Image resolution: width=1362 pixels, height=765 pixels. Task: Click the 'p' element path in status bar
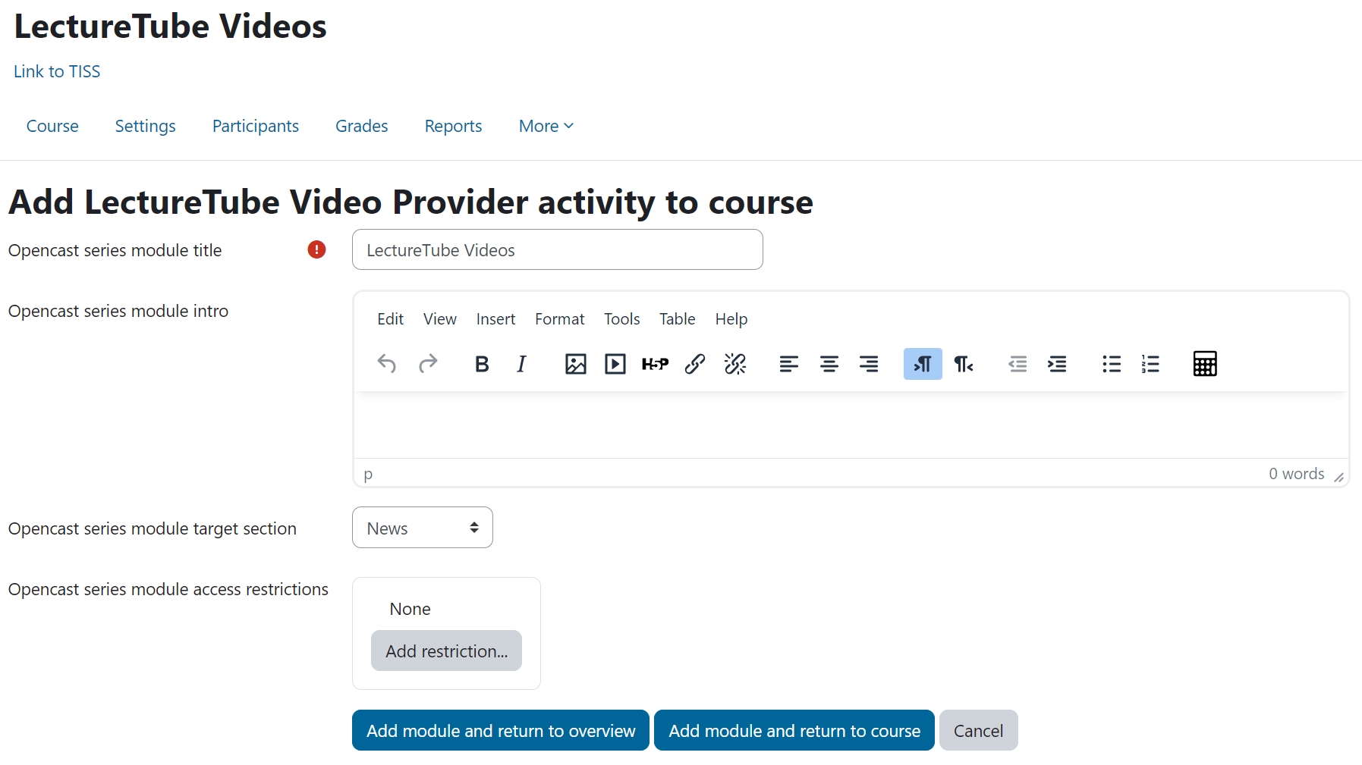tap(368, 474)
